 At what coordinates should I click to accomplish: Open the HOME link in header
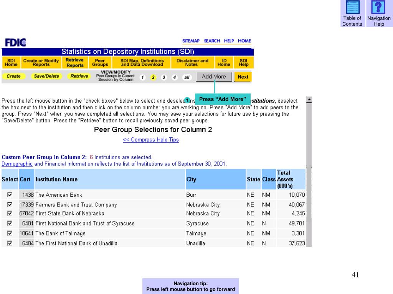pyautogui.click(x=244, y=41)
